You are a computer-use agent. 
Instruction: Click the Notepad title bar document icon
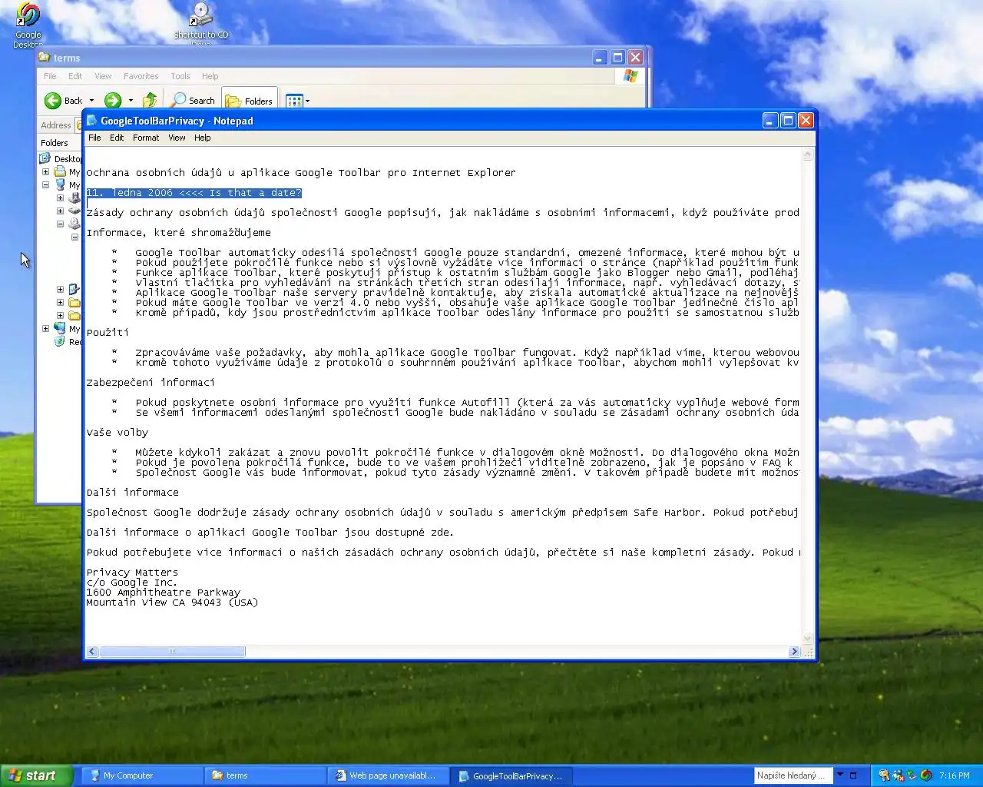[92, 121]
